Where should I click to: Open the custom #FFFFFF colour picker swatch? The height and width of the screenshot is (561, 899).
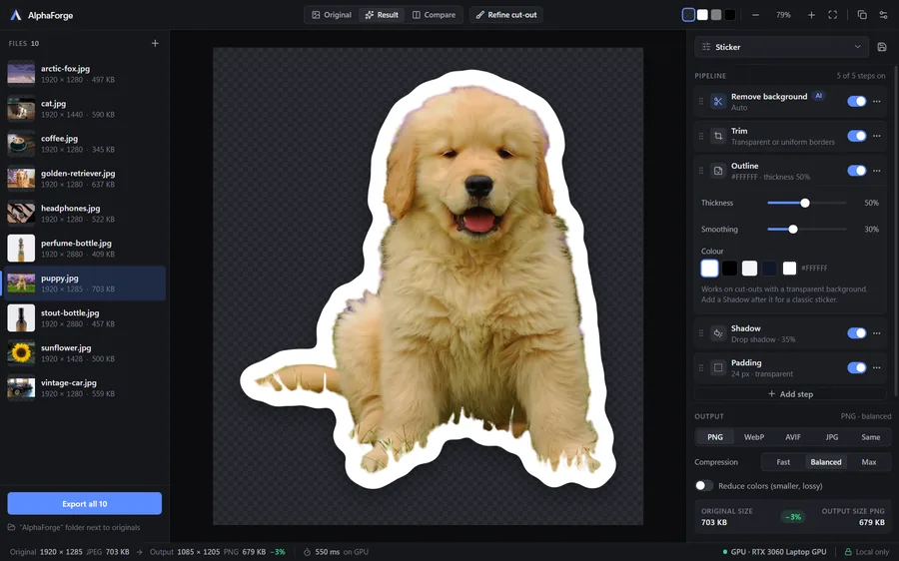point(789,269)
